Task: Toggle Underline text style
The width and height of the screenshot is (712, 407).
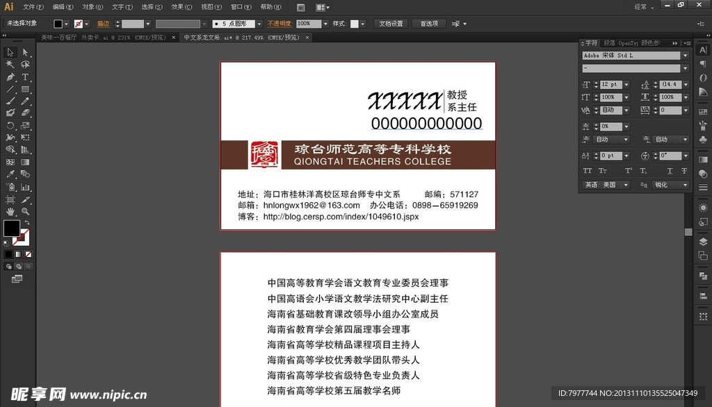Action: pyautogui.click(x=670, y=171)
